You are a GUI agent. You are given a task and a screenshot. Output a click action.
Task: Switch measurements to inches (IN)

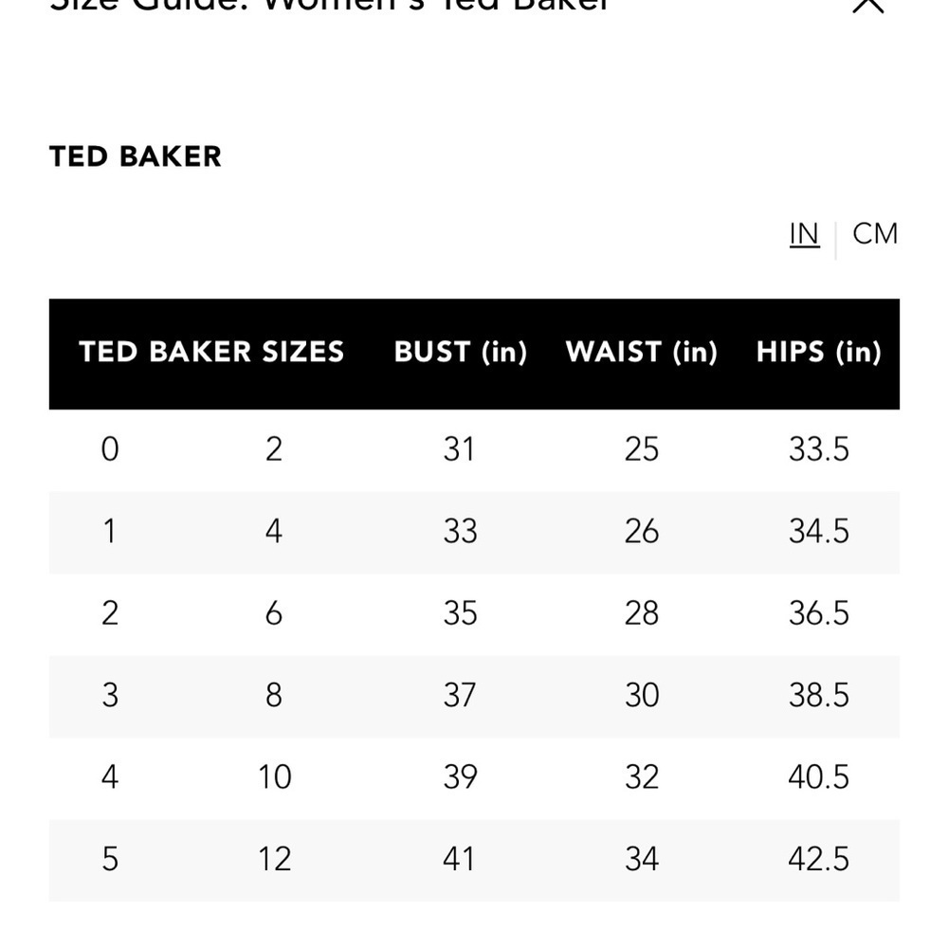[804, 233]
